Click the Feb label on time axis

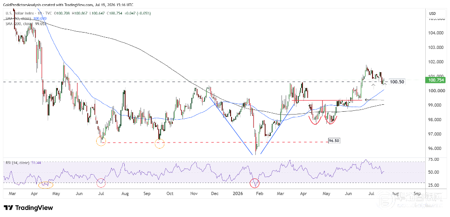click(260, 193)
